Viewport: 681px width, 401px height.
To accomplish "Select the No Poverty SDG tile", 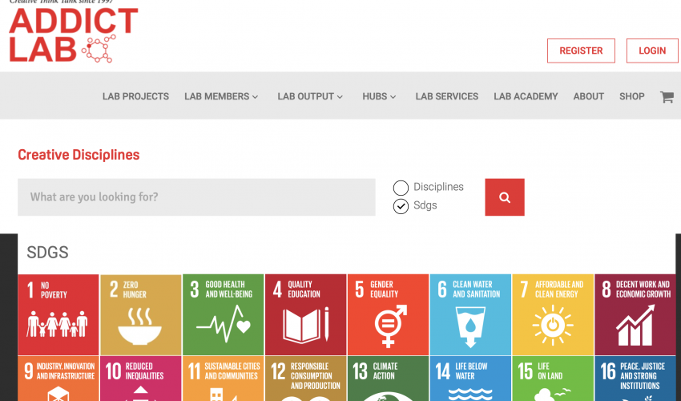I will tap(58, 314).
